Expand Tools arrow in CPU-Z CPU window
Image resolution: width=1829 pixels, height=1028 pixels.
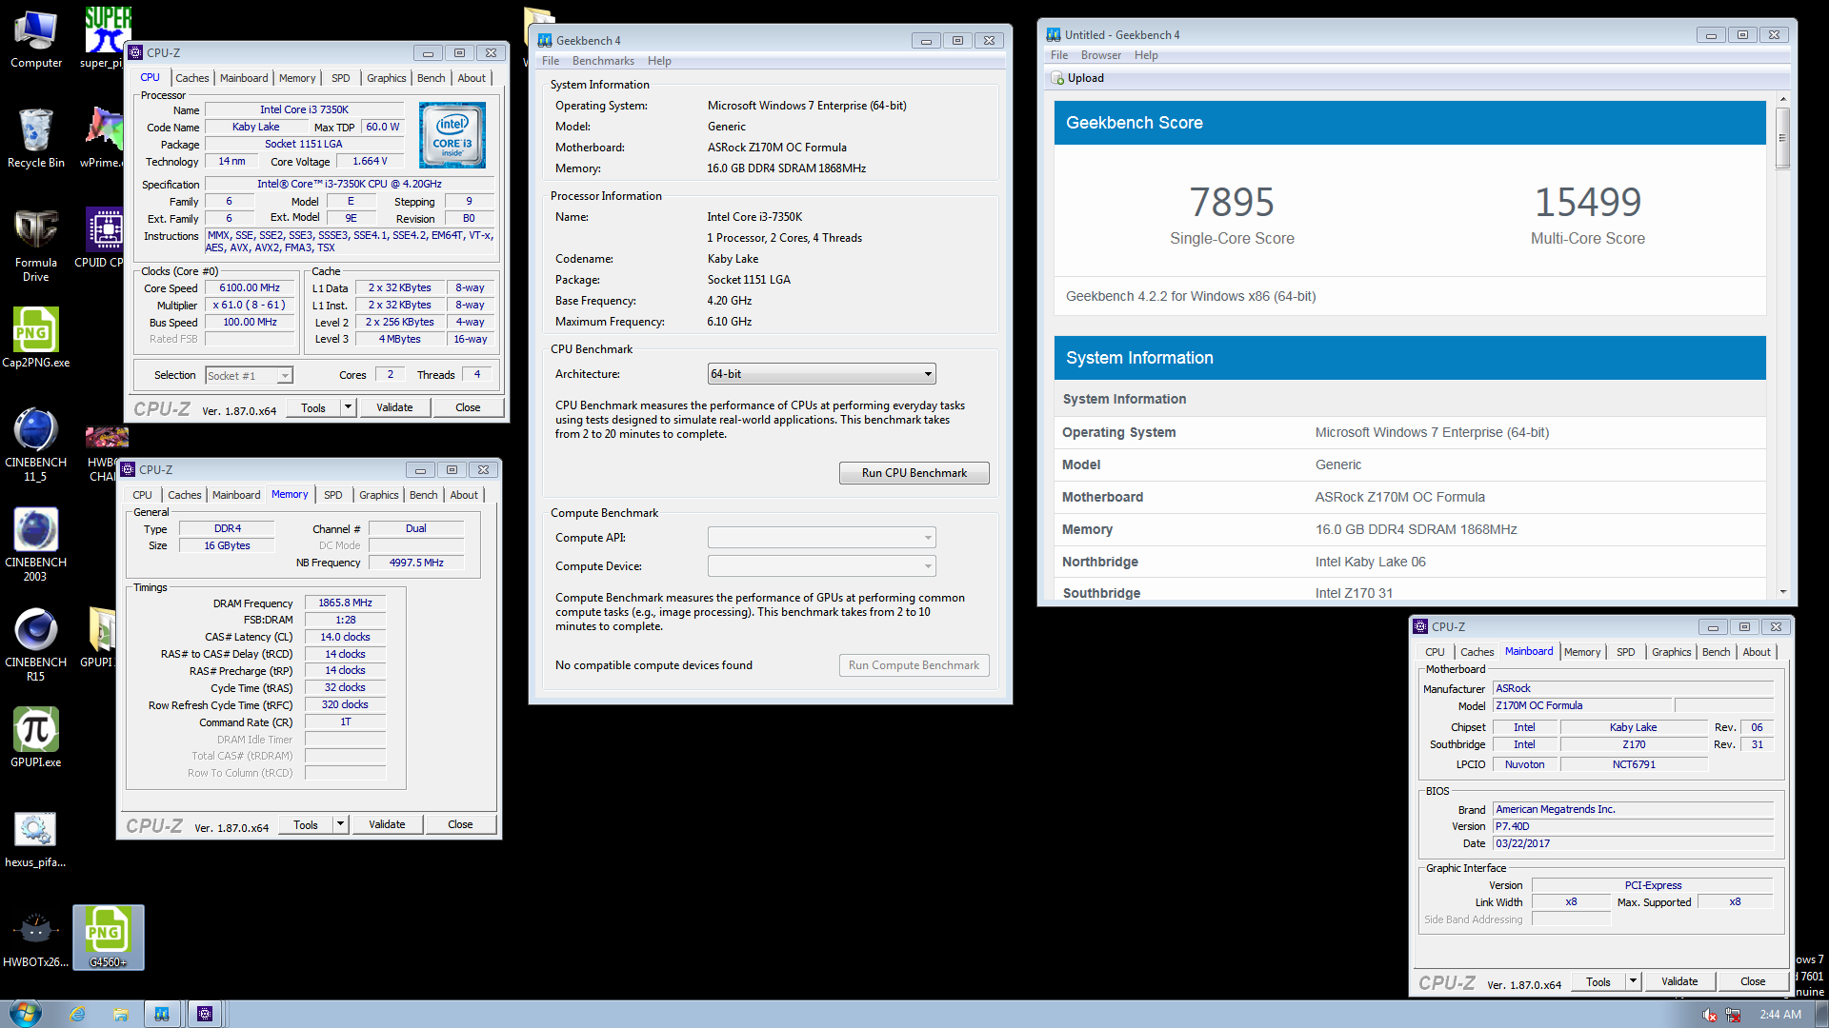pos(348,407)
